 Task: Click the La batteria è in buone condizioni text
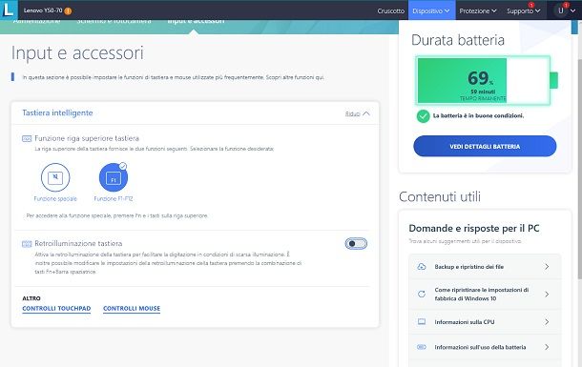click(x=478, y=115)
